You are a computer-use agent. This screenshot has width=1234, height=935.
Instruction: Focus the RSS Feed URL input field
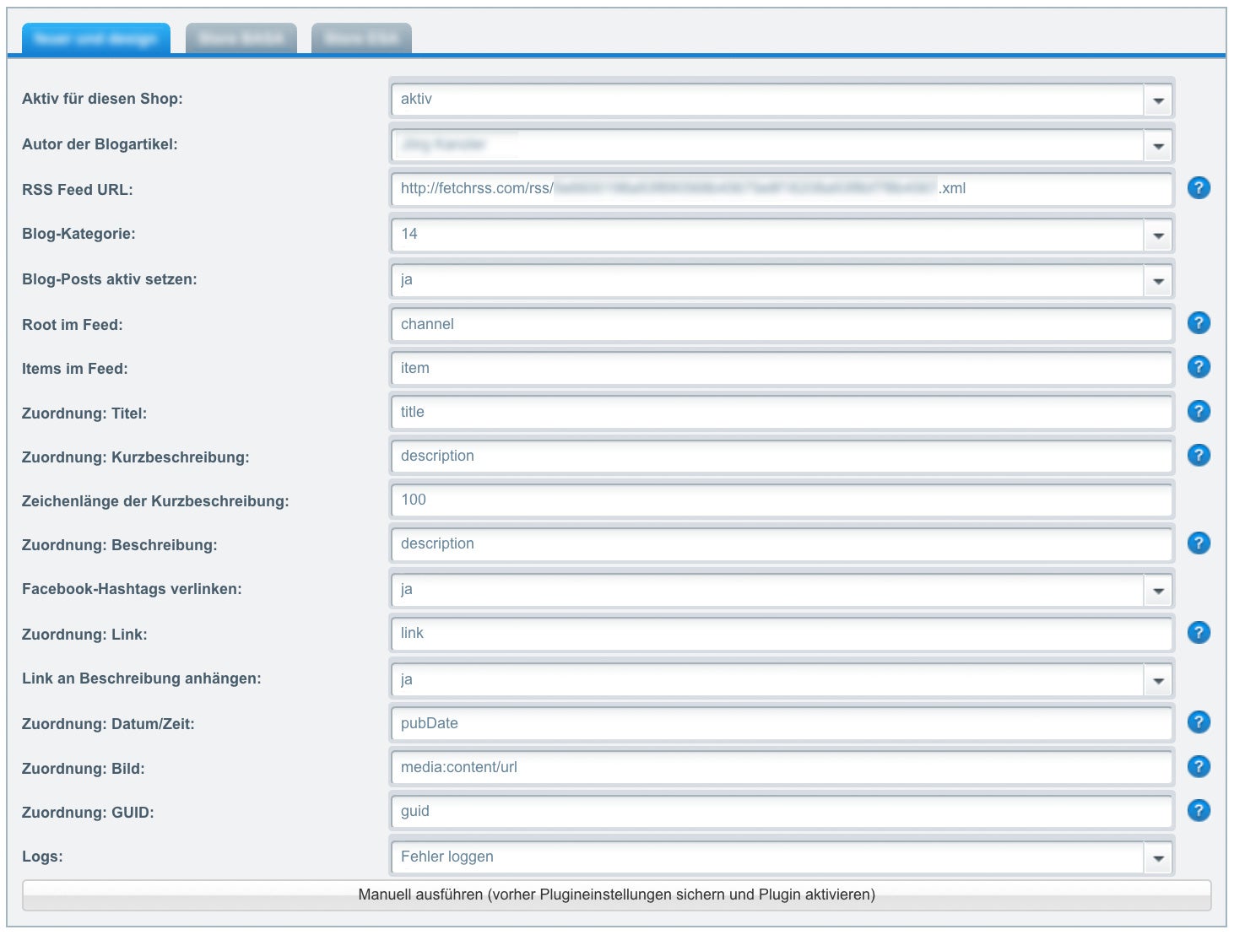coord(782,189)
